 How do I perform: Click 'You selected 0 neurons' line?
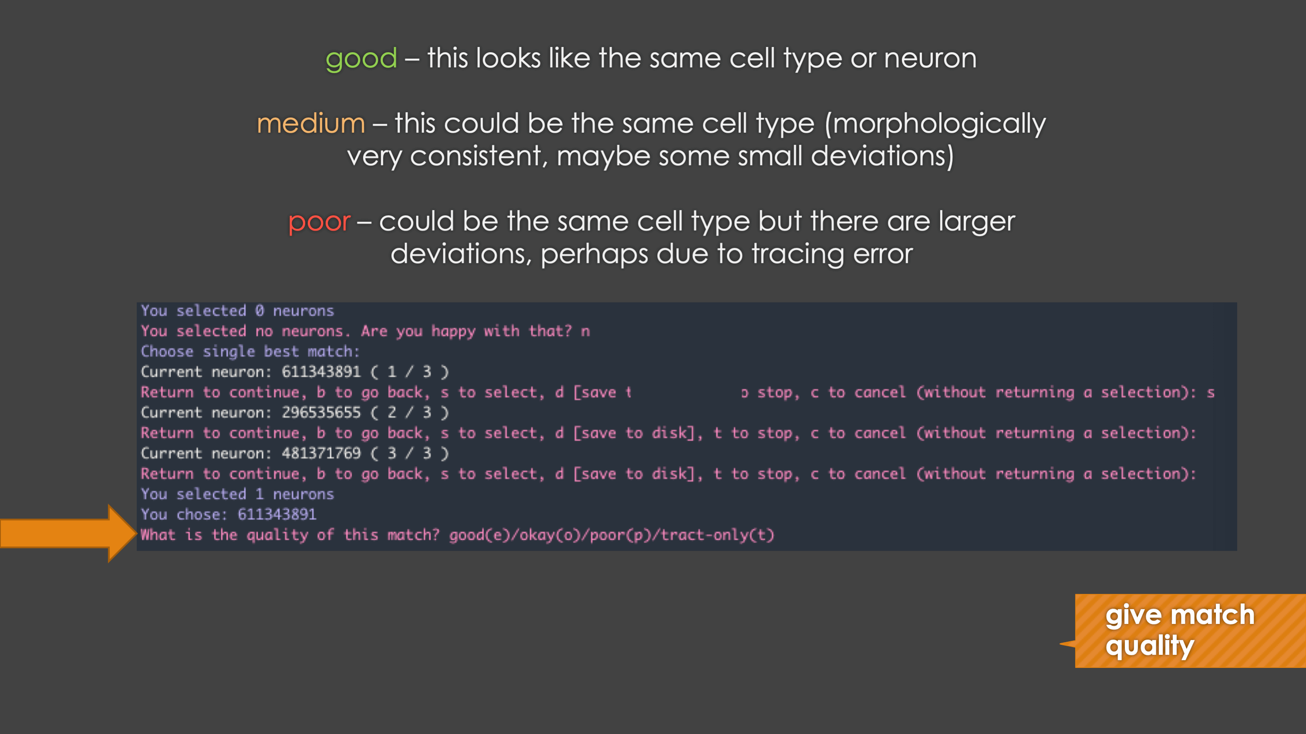(237, 311)
